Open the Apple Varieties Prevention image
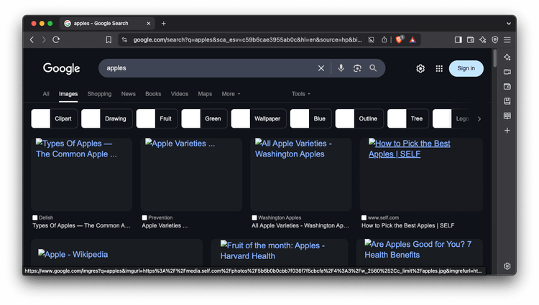Viewport: 539px width, 305px height. pos(191,174)
